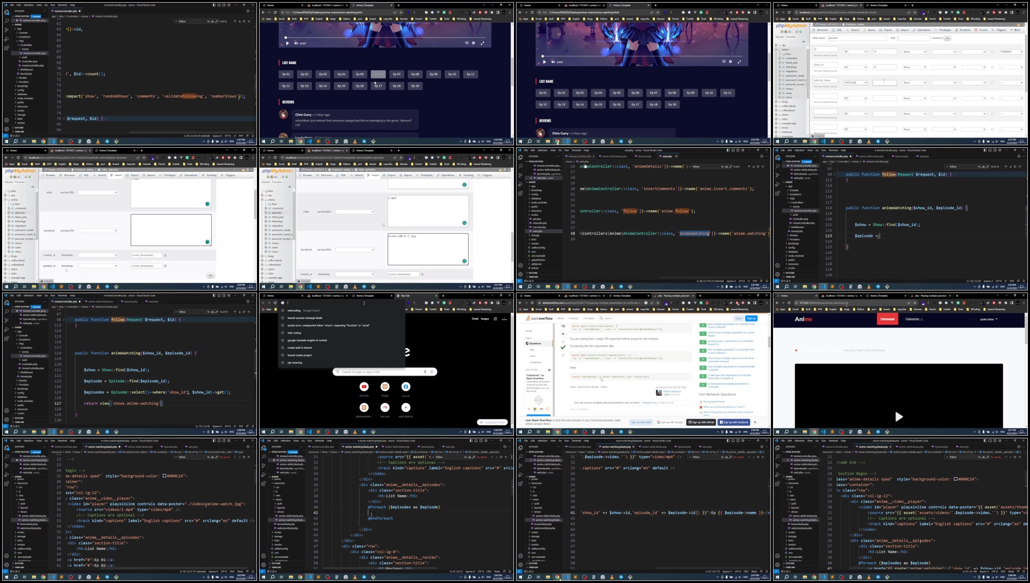Tick checkbox in show_id row of phpMyAdmin create-table
The height and width of the screenshot is (583, 1030).
pos(992,67)
